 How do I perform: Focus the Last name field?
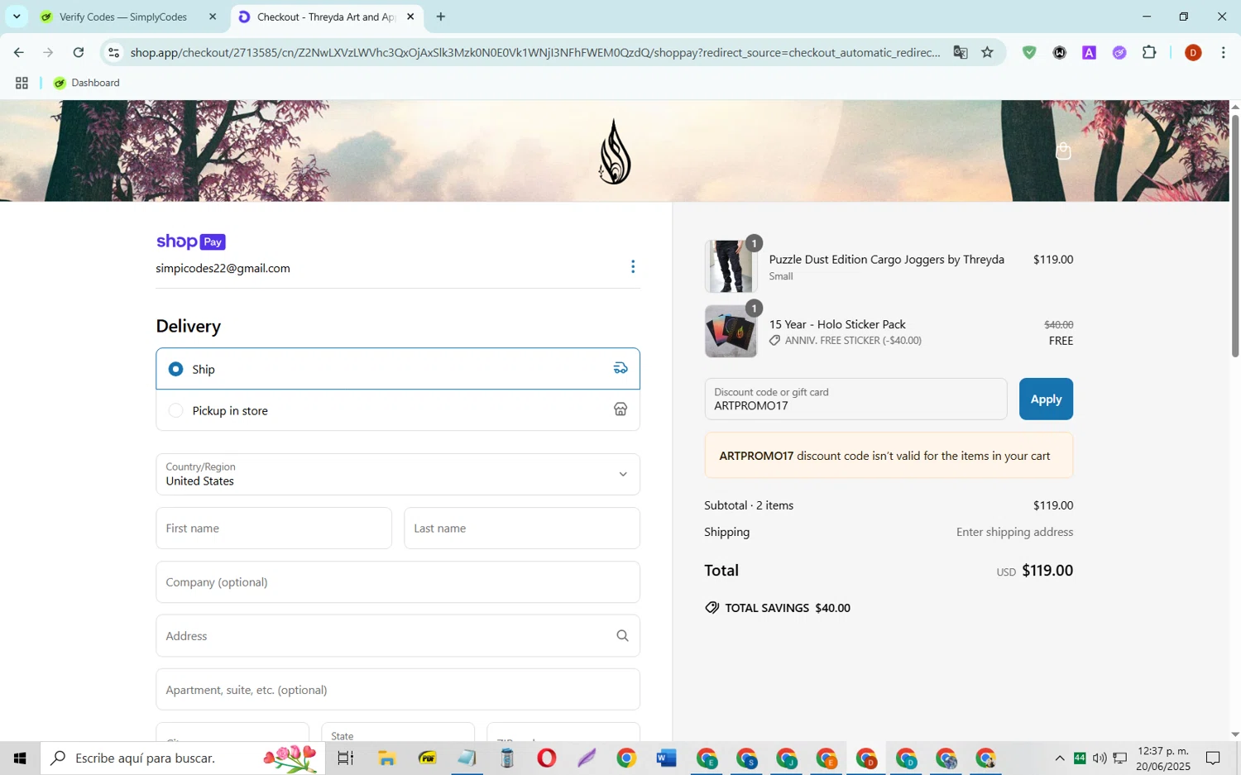point(522,529)
